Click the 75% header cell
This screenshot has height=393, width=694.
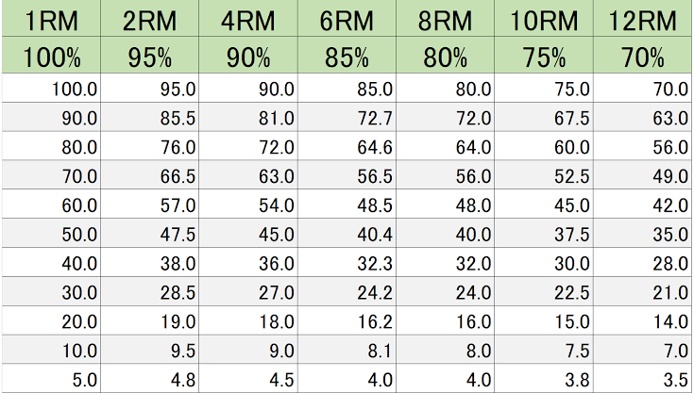tap(544, 56)
